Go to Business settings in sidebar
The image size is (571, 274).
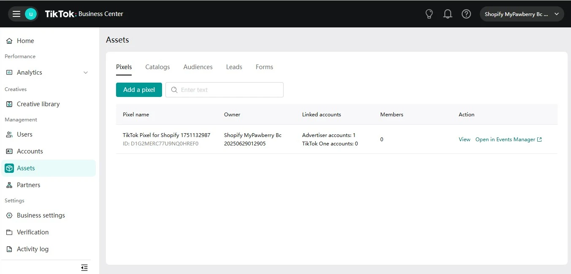click(41, 215)
